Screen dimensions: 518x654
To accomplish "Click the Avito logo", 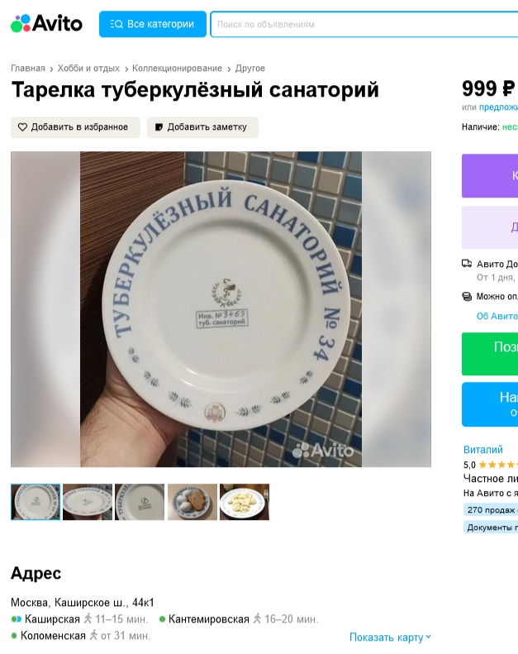I will tap(46, 23).
